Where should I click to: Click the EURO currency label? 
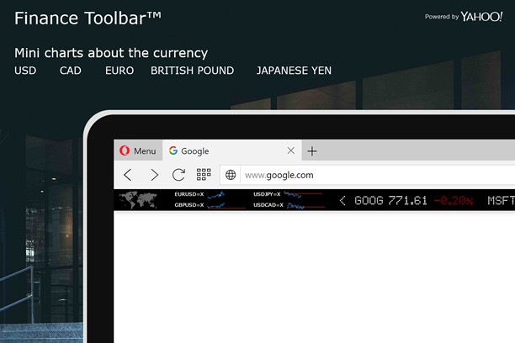click(119, 71)
